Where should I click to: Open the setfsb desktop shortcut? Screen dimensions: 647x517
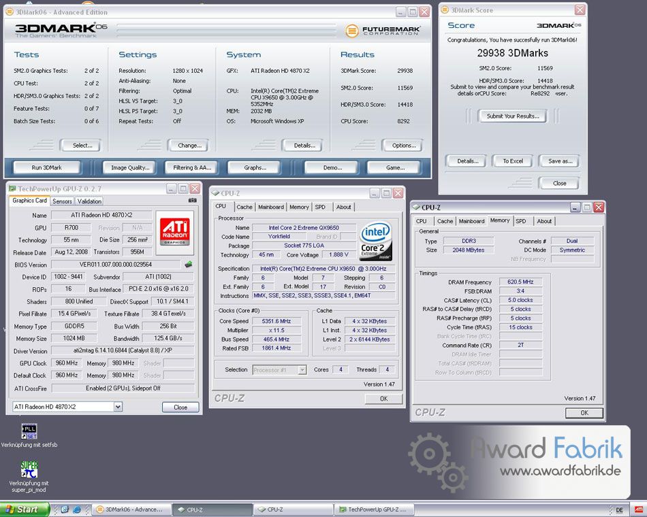(29, 431)
